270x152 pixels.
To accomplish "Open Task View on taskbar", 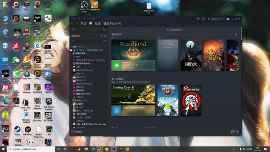I will [x=65, y=149].
